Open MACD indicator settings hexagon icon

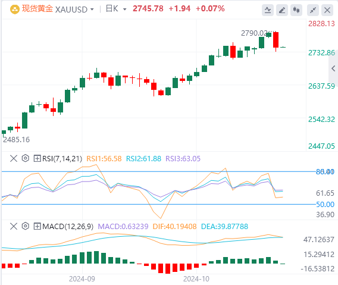click(26, 226)
